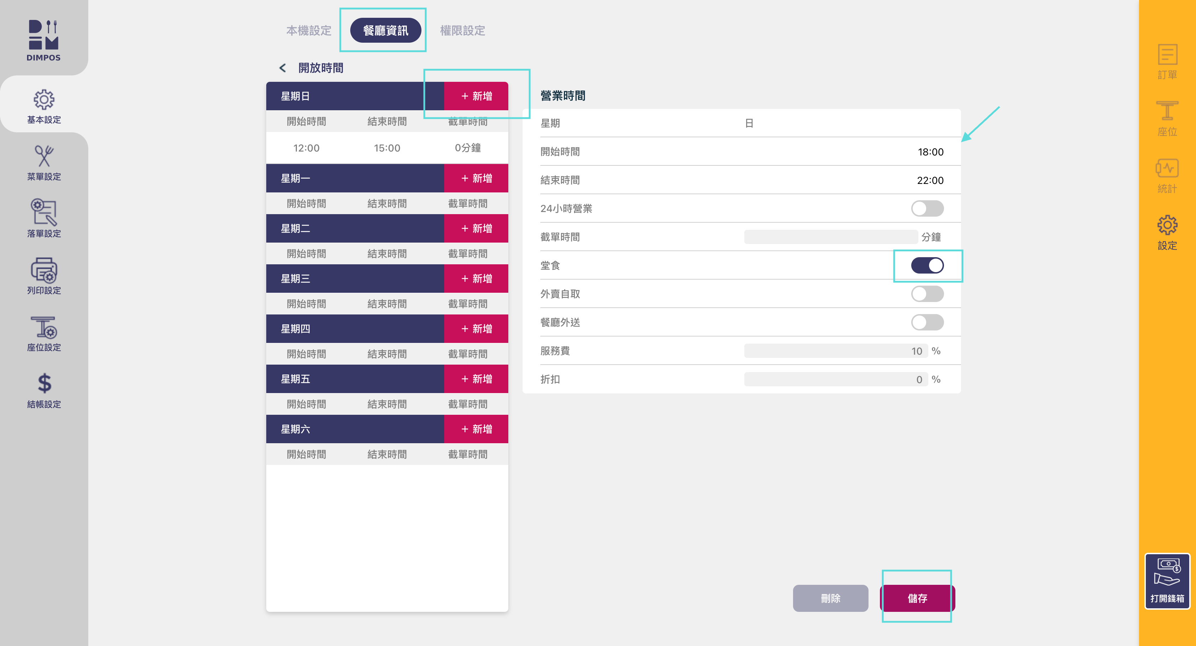Open the 開始時間 18:00 time picker
The width and height of the screenshot is (1196, 646).
click(930, 152)
